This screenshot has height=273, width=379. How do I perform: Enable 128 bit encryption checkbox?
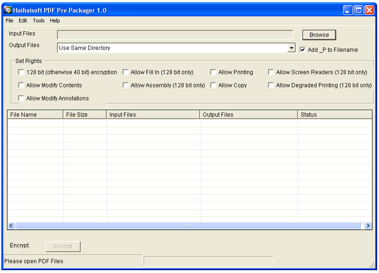click(21, 72)
